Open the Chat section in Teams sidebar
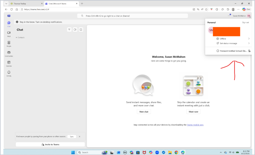255x155 pixels. 9,24
